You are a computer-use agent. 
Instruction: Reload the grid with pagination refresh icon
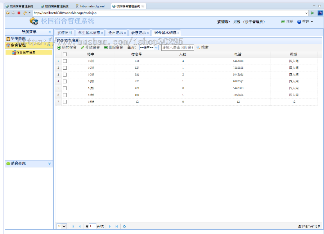(x=125, y=226)
